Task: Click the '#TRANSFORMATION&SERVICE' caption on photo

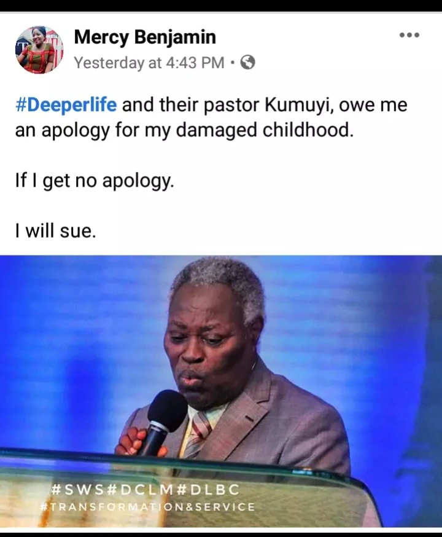Action: coord(148,508)
